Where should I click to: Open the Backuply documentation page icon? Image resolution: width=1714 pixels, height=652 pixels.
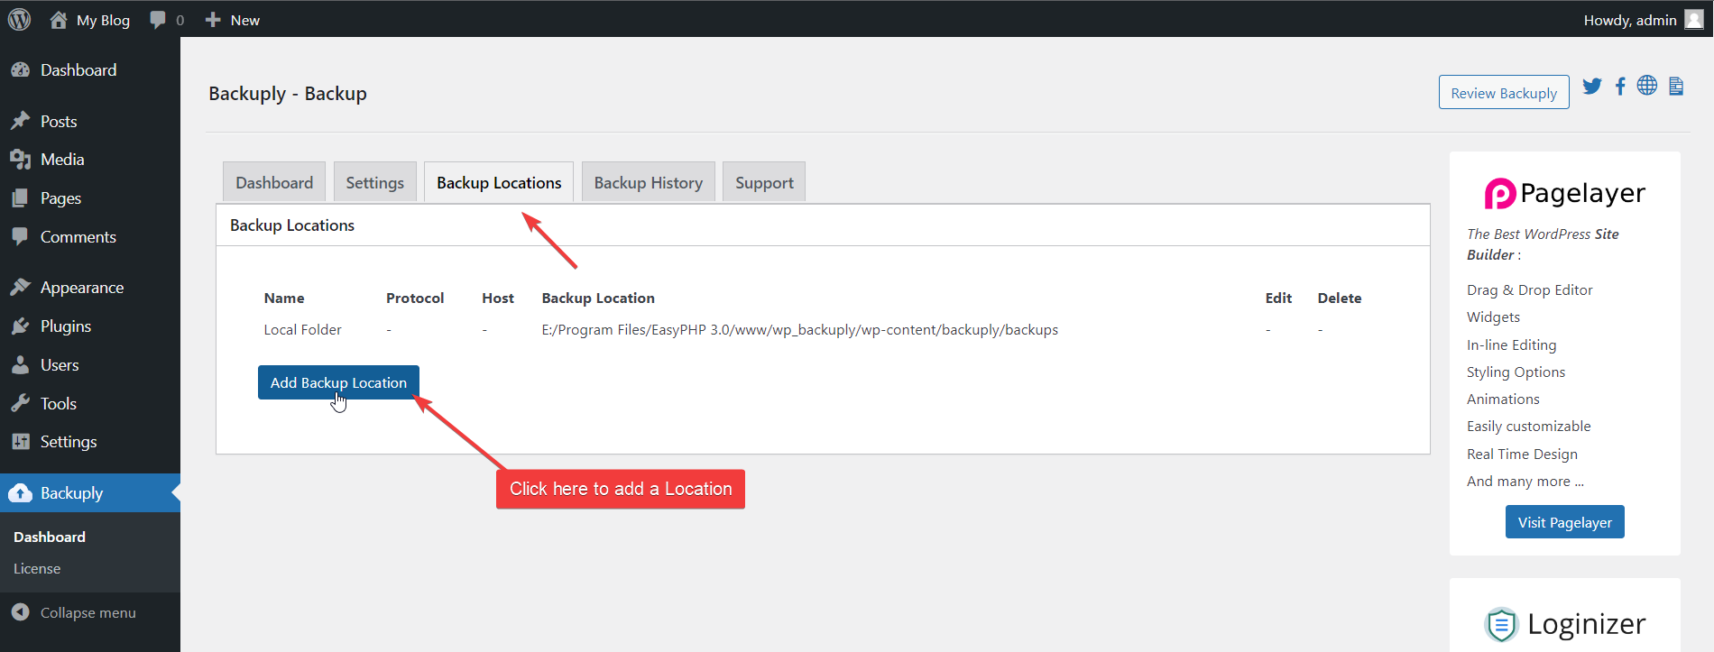click(x=1676, y=86)
